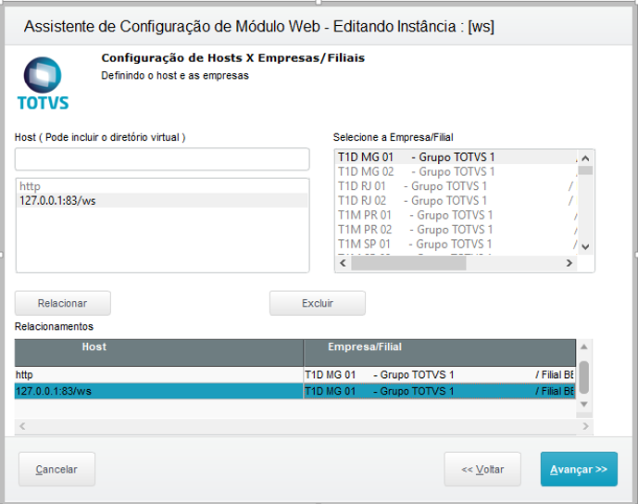
Task: Select T1D RJ 01 company entry
Action: coord(457,186)
